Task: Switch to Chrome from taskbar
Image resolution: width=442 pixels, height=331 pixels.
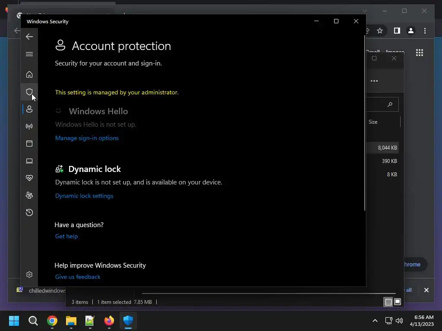Action: (x=52, y=321)
